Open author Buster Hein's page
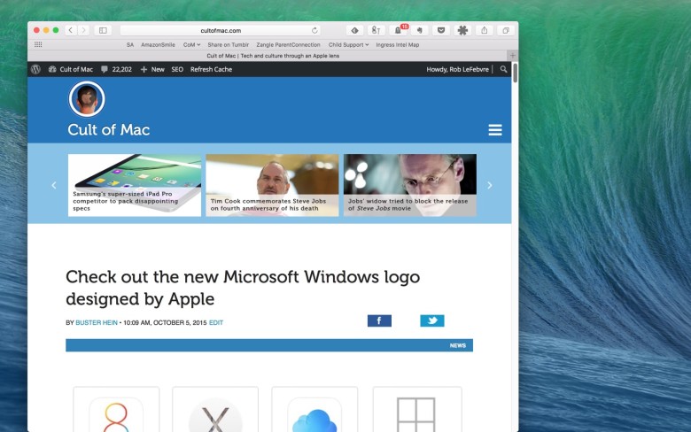The image size is (691, 432). click(97, 323)
